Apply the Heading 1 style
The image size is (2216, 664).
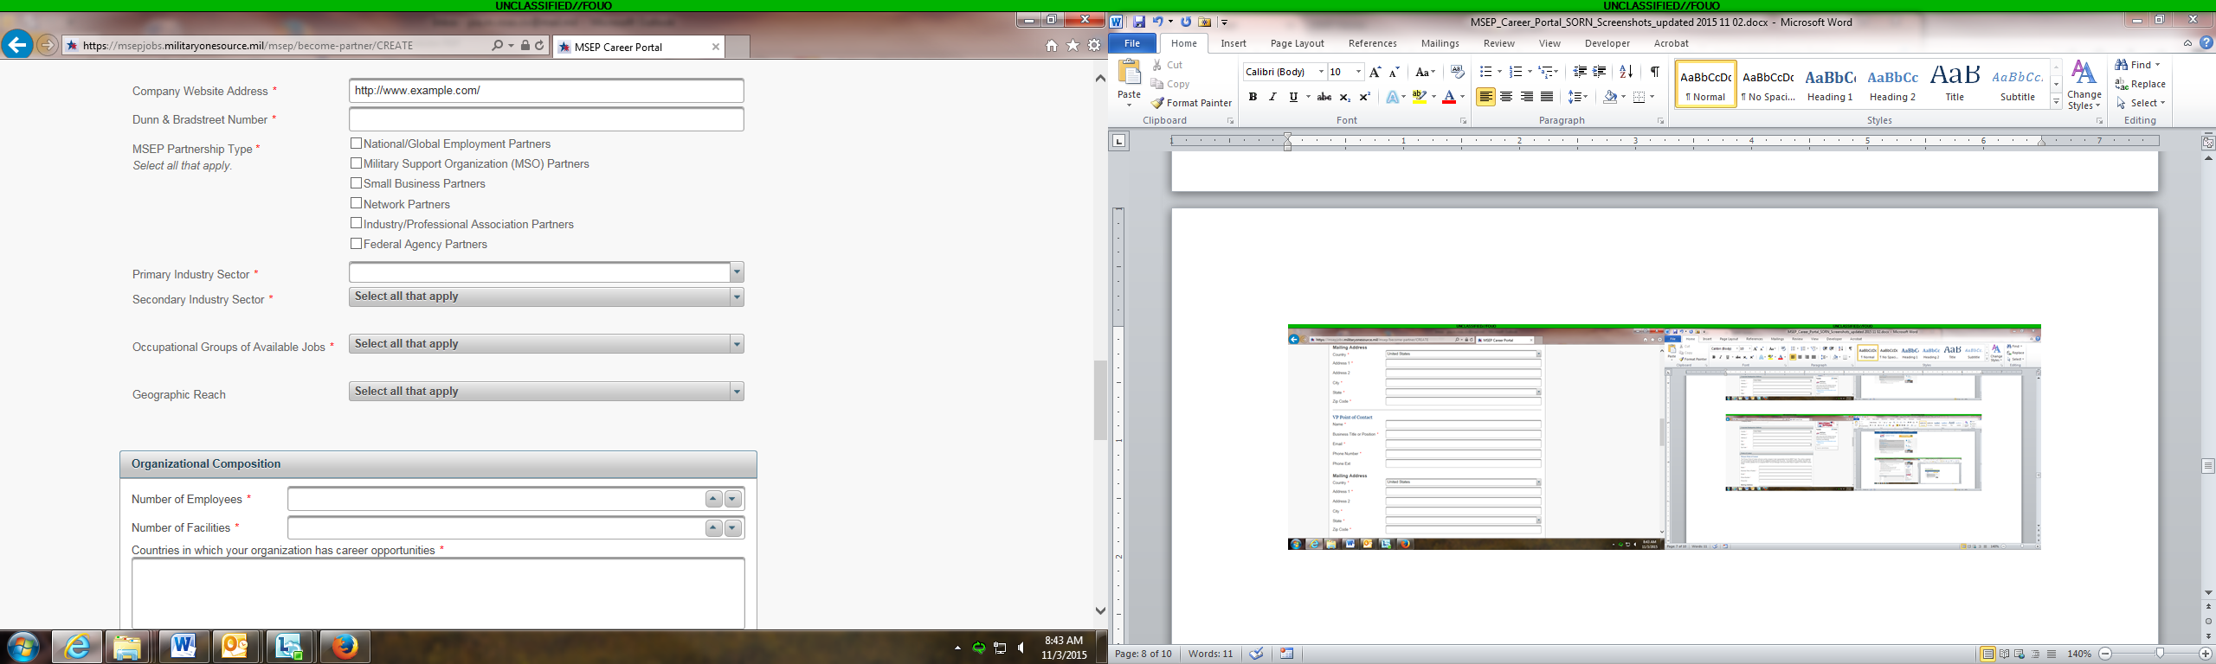tap(1830, 85)
